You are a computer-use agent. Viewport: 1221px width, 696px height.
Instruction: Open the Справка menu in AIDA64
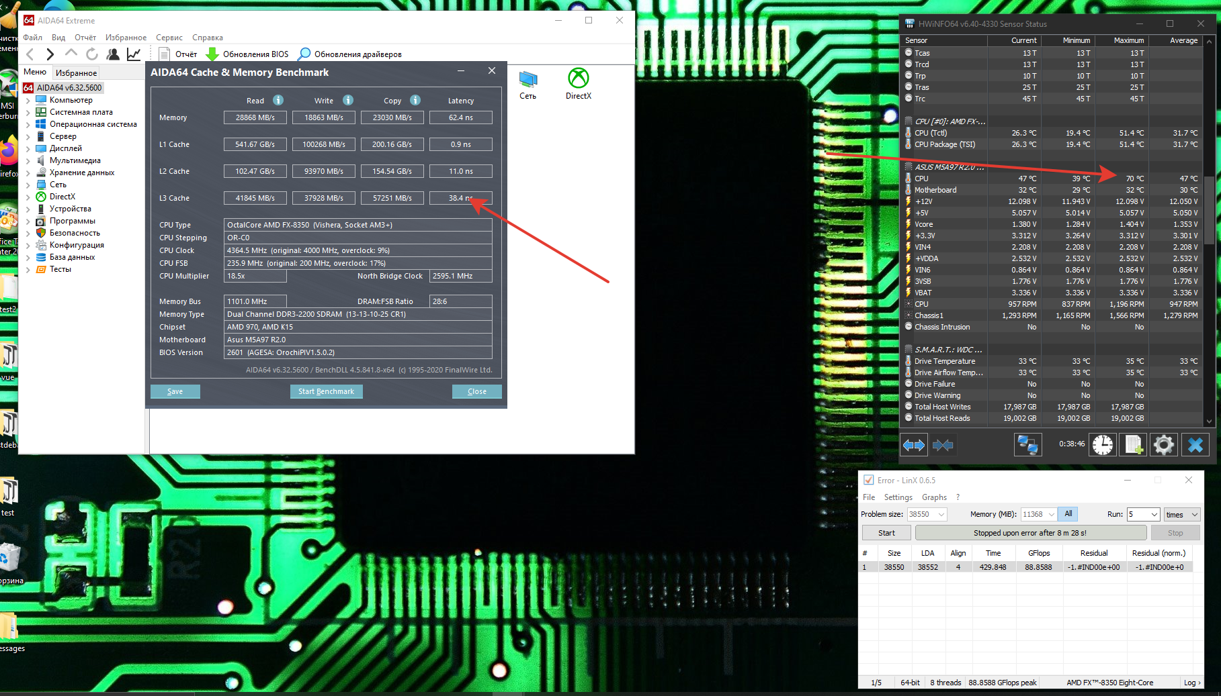208,38
